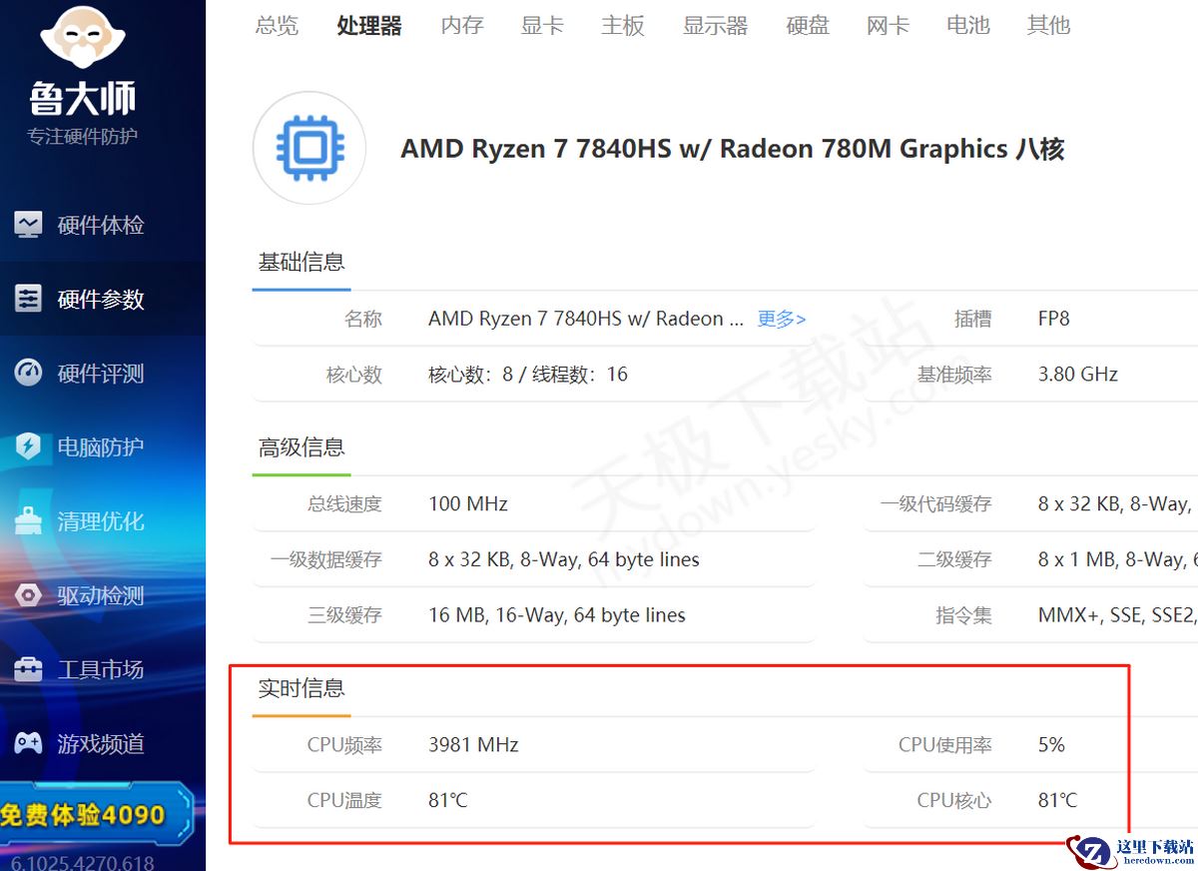Viewport: 1198px width, 871px height.
Task: Click the AMD Ryzen 7 7840HS title
Action: point(733,149)
